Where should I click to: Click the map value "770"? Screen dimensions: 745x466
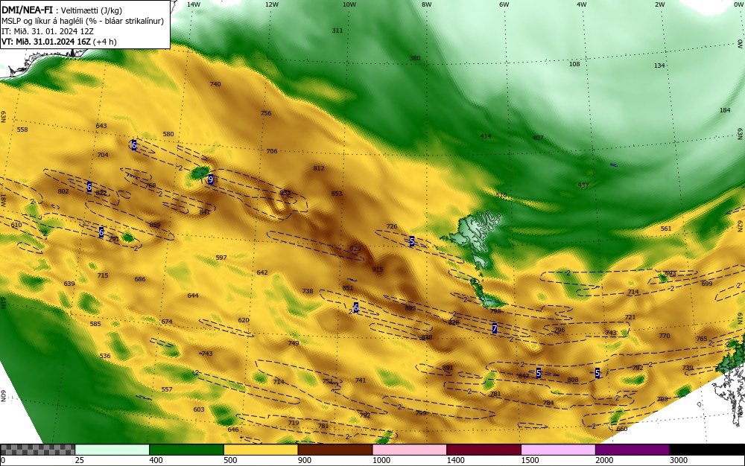click(x=665, y=336)
